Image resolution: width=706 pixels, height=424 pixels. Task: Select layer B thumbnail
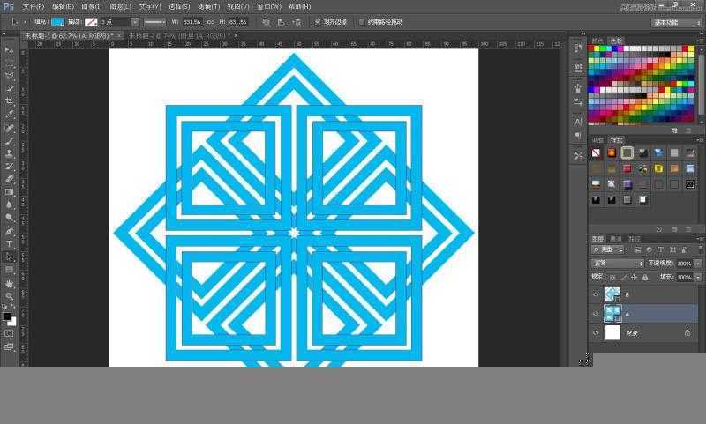pos(612,294)
